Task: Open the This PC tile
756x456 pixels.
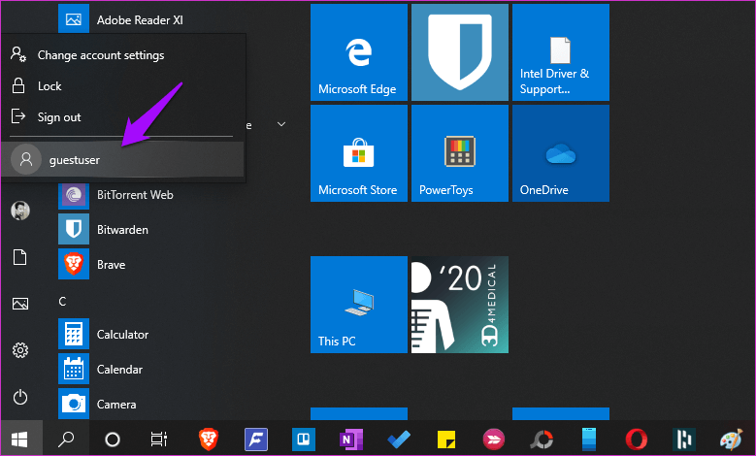Action: [359, 305]
